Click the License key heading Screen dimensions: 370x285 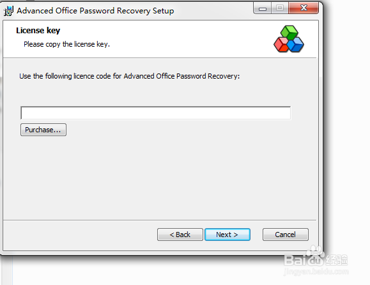[38, 31]
